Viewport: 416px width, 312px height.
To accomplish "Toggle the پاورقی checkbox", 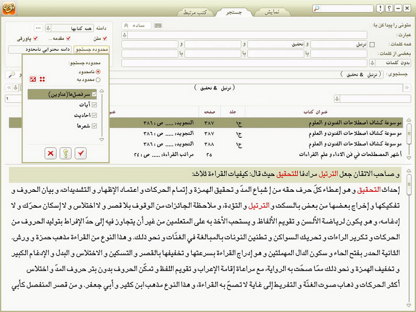I will [x=35, y=38].
